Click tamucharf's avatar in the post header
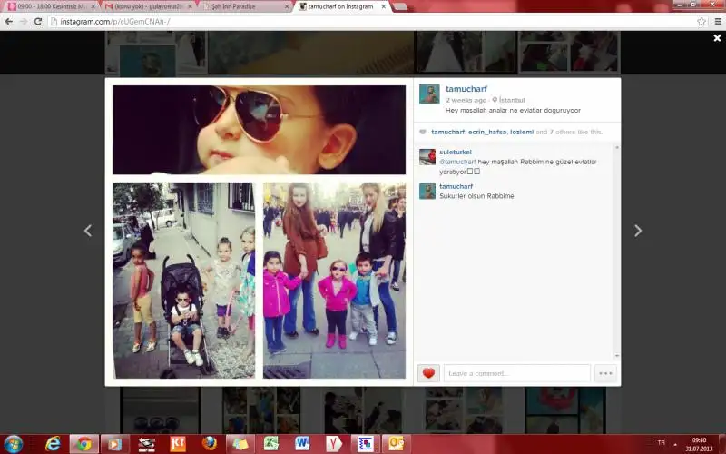Image resolution: width=726 pixels, height=454 pixels. (x=429, y=94)
